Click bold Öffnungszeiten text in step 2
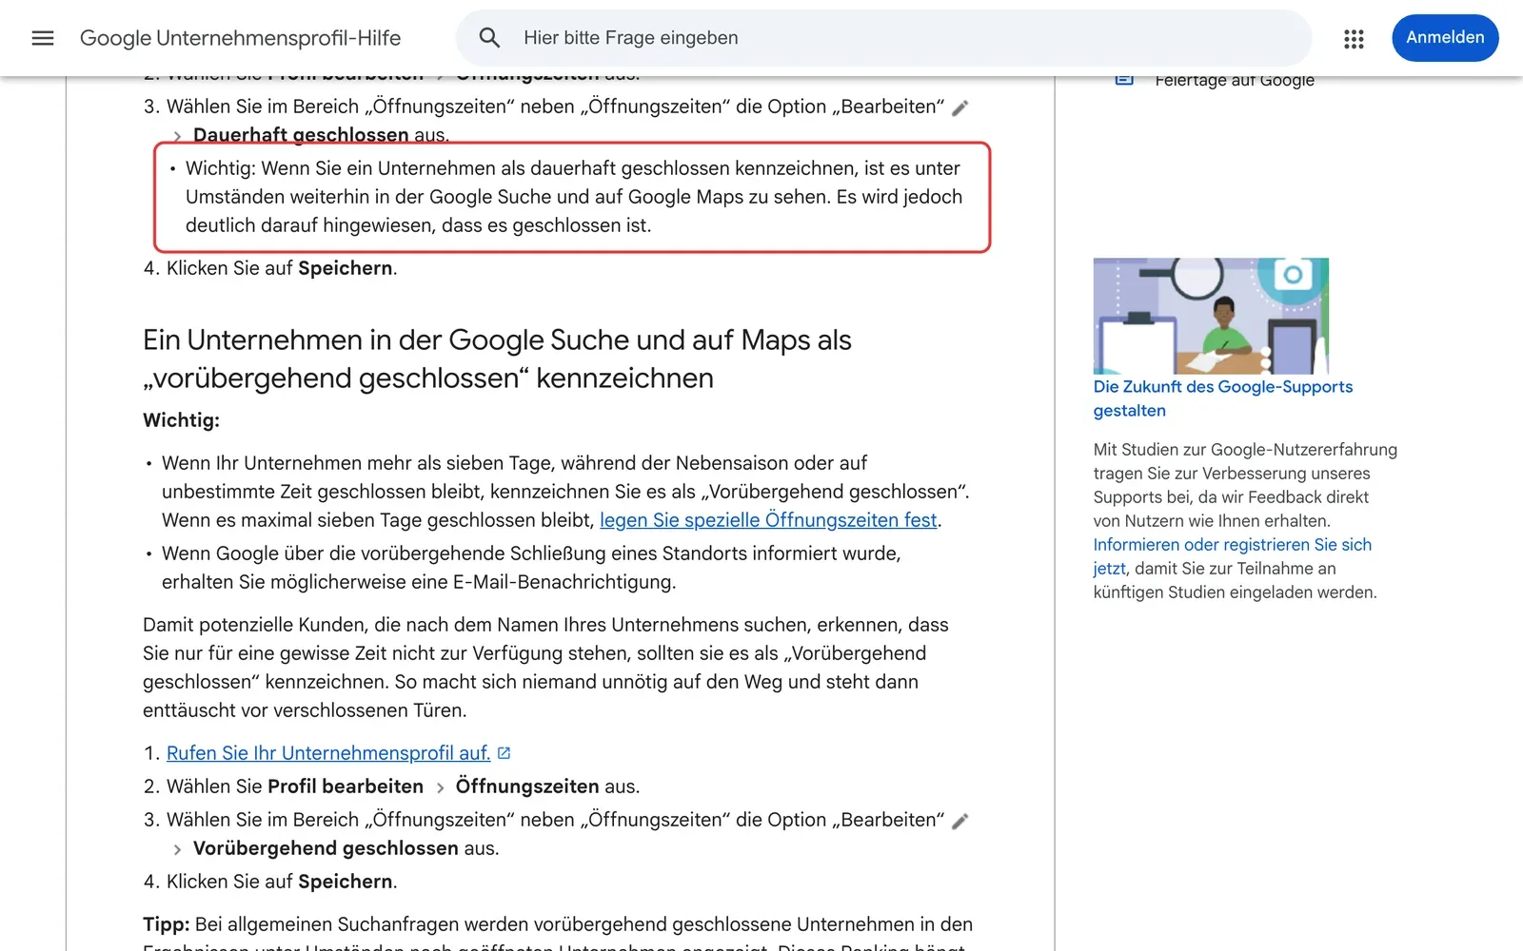The image size is (1523, 951). 527,786
